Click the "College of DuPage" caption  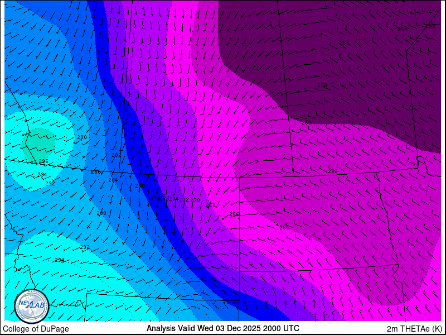pyautogui.click(x=36, y=329)
